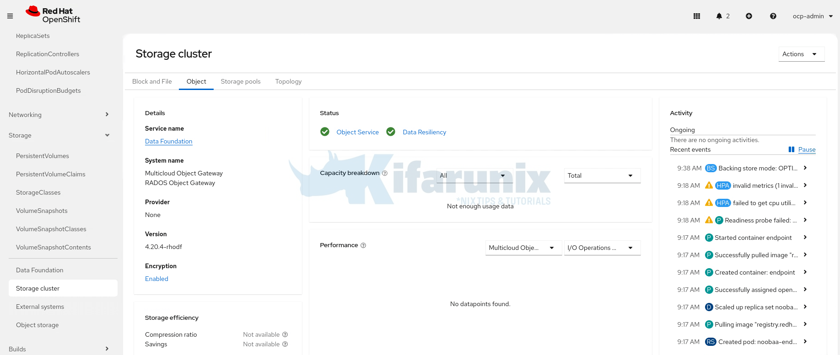The height and width of the screenshot is (355, 840).
Task: Click warning icon on invalid metrics event
Action: click(x=709, y=185)
